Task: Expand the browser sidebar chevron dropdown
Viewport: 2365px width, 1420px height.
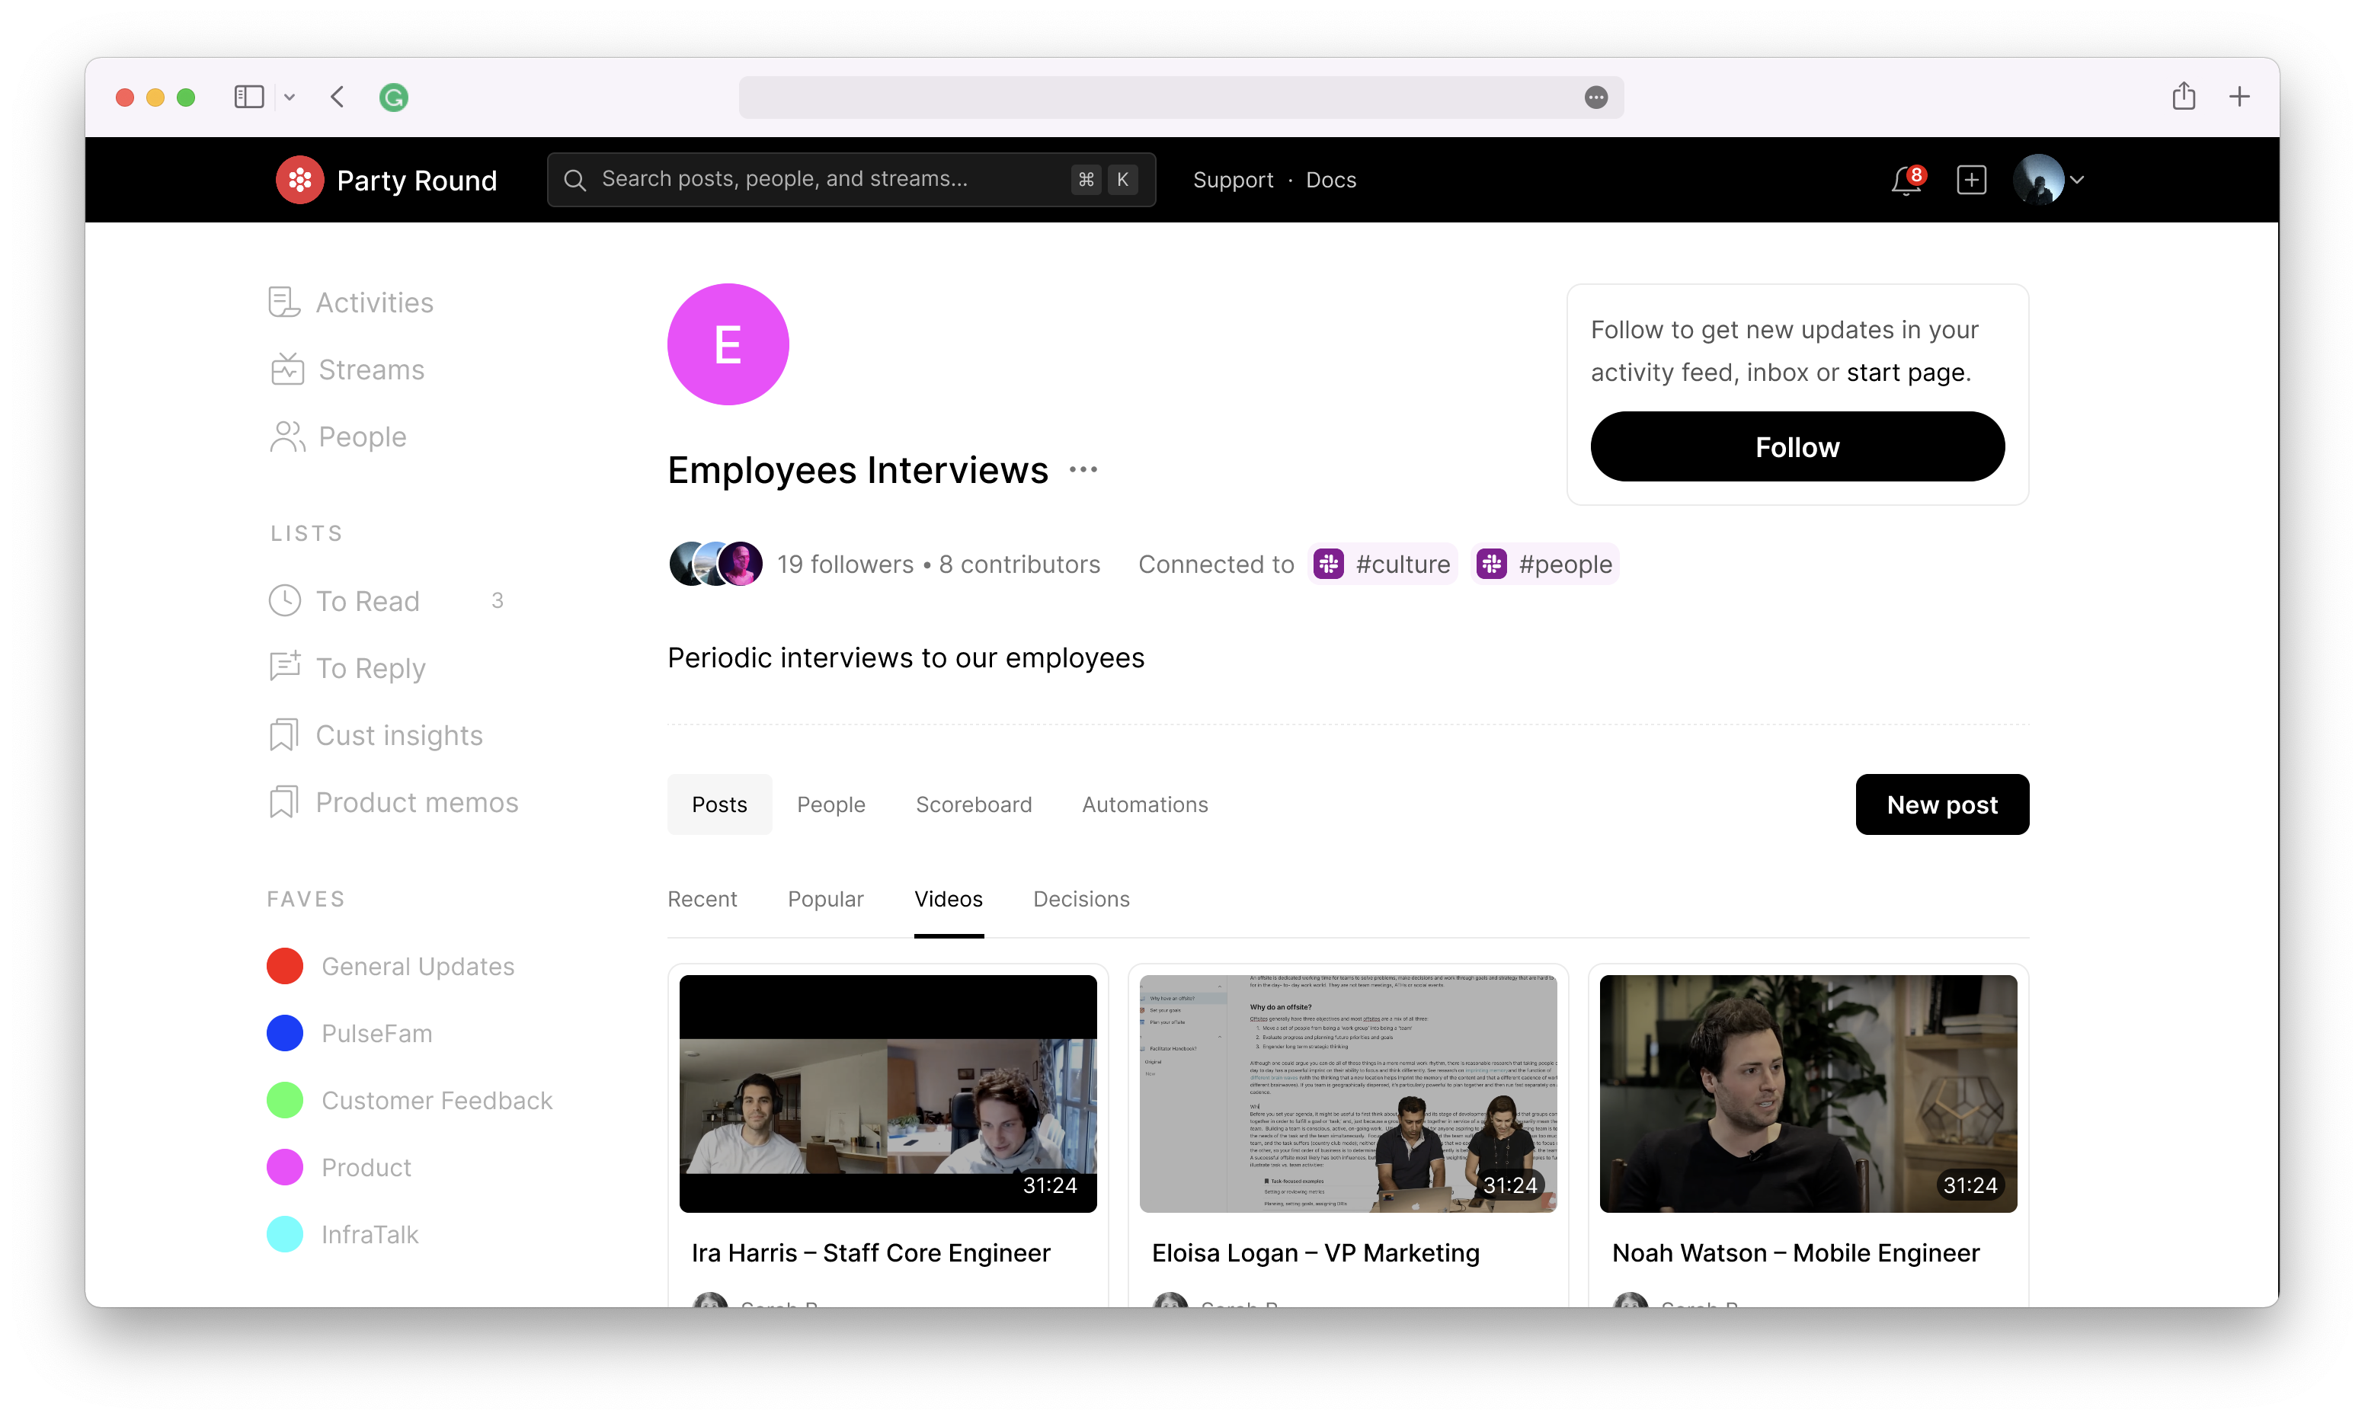Action: coord(289,98)
